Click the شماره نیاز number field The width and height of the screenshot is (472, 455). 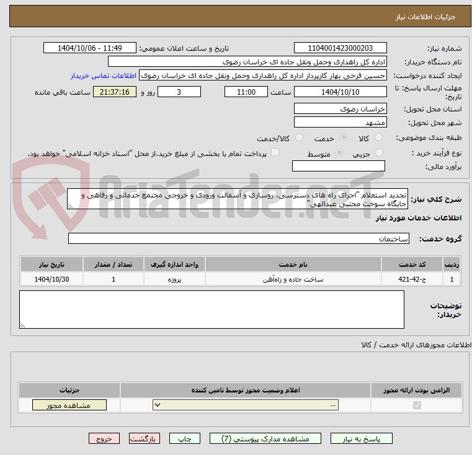pyautogui.click(x=340, y=48)
